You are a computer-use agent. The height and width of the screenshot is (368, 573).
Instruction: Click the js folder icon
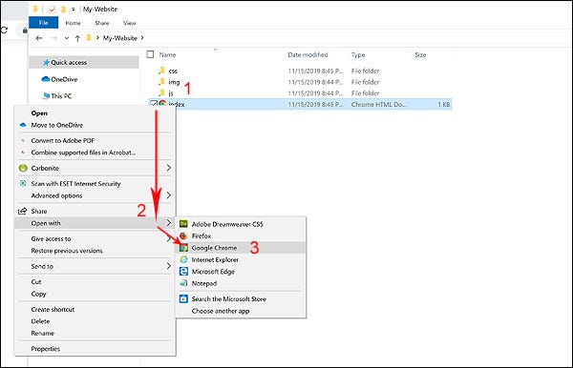click(x=162, y=92)
